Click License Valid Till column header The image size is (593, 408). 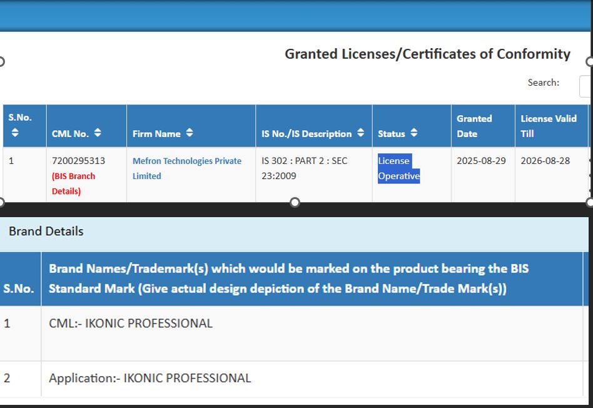[549, 126]
